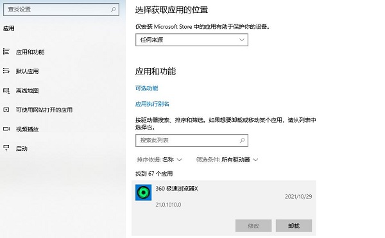Image resolution: width=385 pixels, height=238 pixels.
Task: Click the 启动 sidebar icon
Action: tap(6, 148)
